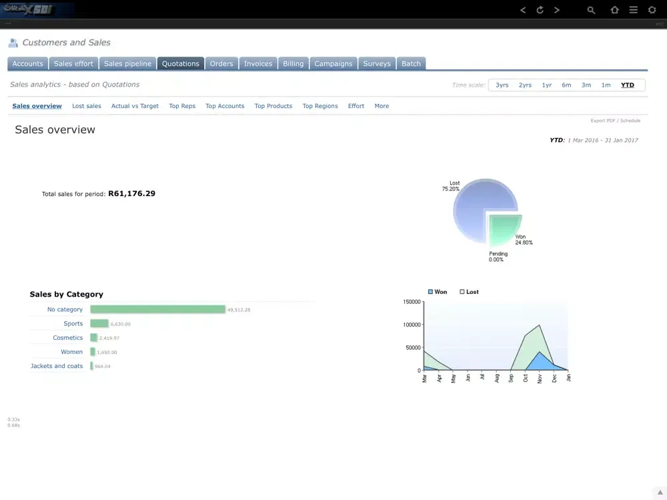The width and height of the screenshot is (667, 500).
Task: Open search with the magnifier icon
Action: click(x=591, y=10)
